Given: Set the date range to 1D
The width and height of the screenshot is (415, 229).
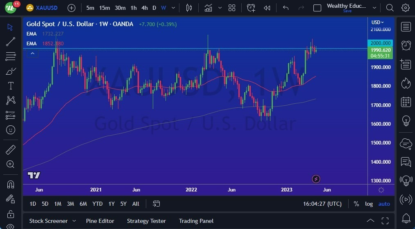Looking at the screenshot, I should point(33,204).
